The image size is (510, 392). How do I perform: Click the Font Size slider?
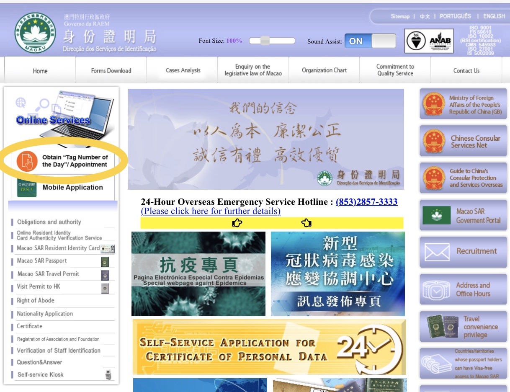point(272,41)
